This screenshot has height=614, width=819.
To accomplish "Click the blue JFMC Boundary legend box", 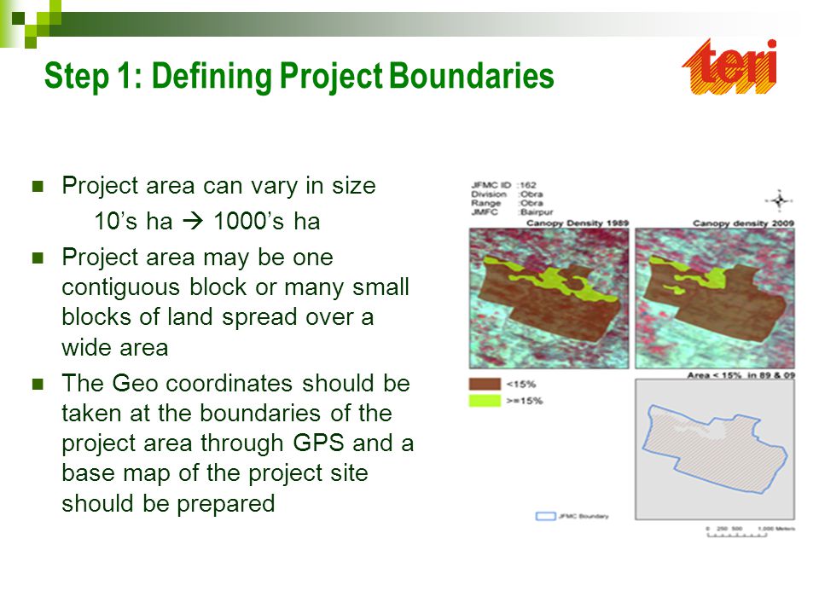I will click(545, 516).
